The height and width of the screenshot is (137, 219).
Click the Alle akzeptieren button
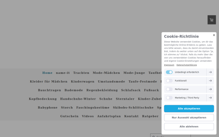(x=189, y=109)
